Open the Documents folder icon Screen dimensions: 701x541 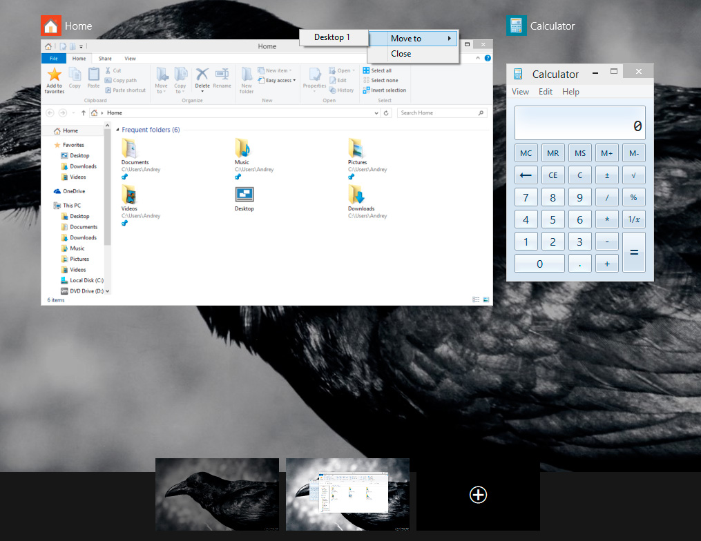128,148
